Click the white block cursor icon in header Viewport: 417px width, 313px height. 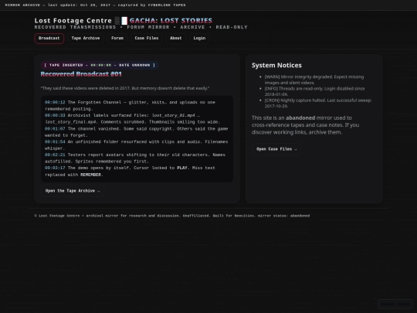tap(124, 21)
